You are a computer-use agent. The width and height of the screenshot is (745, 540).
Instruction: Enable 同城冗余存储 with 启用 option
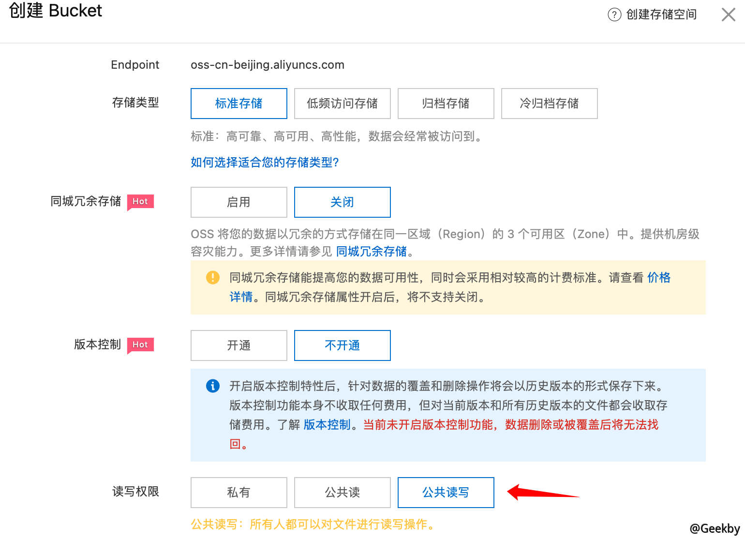tap(239, 202)
